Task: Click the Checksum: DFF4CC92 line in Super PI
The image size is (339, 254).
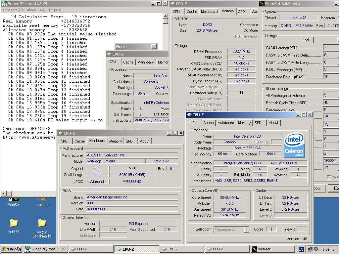Action: (x=26, y=129)
